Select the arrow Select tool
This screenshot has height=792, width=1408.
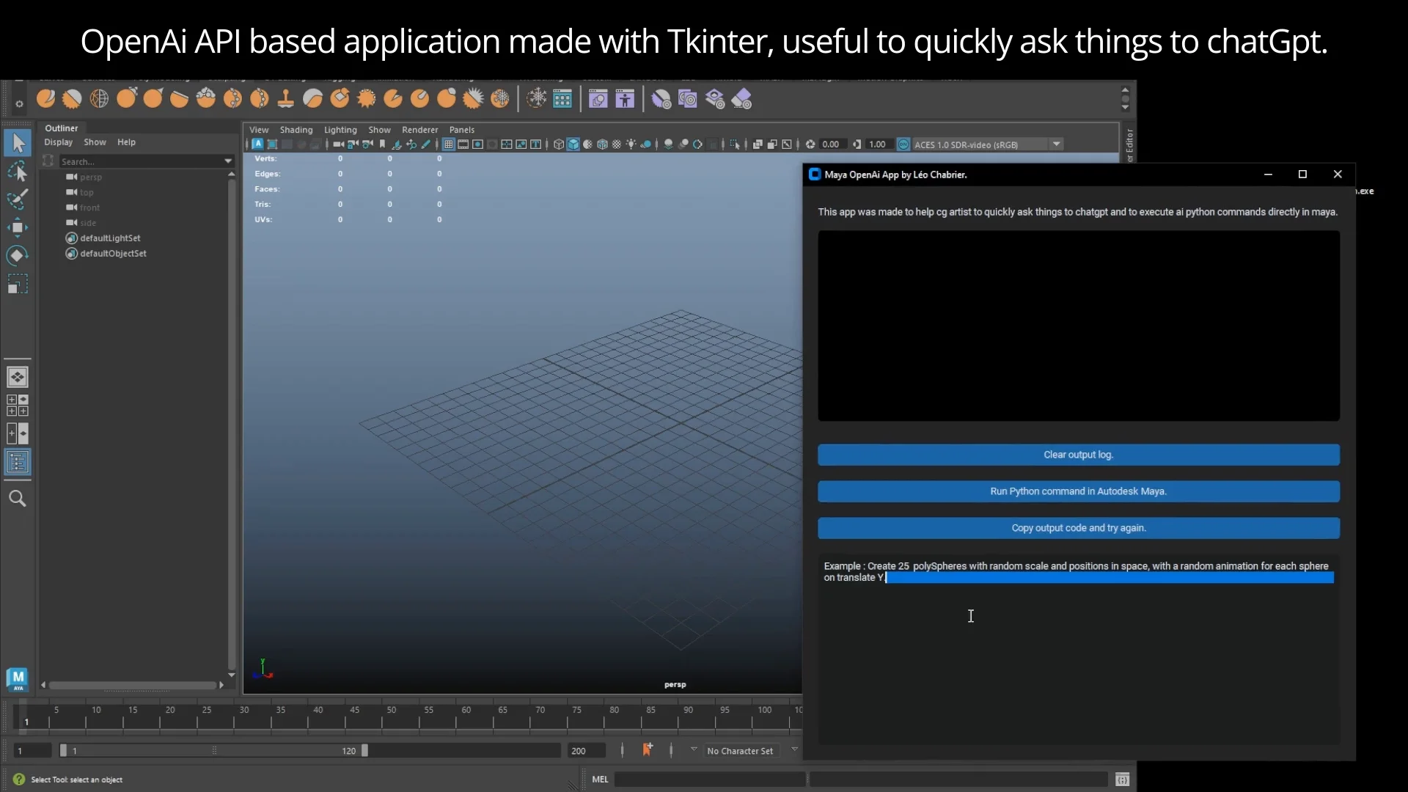[18, 143]
